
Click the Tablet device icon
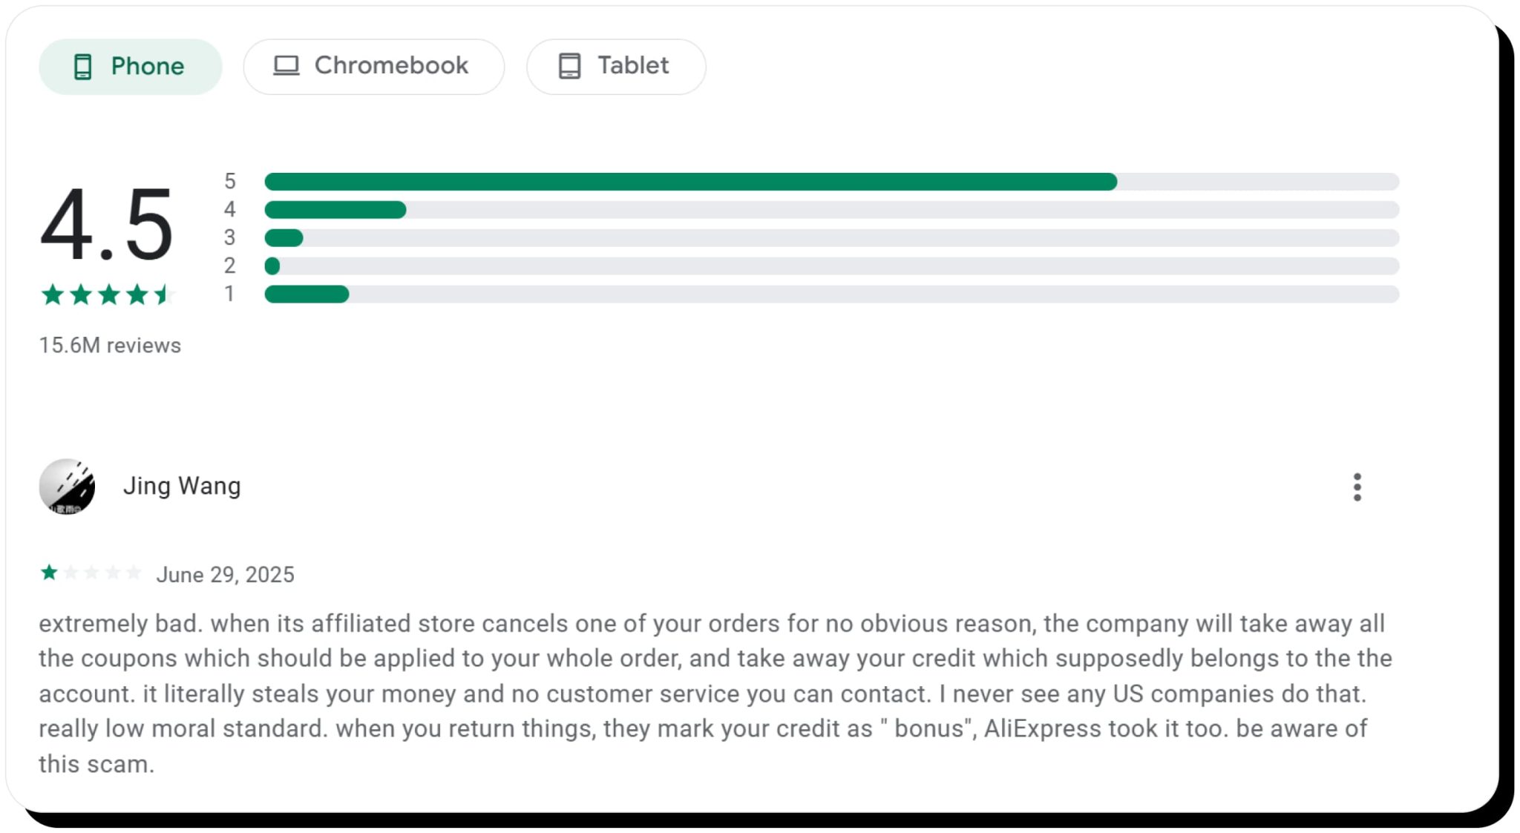point(569,65)
